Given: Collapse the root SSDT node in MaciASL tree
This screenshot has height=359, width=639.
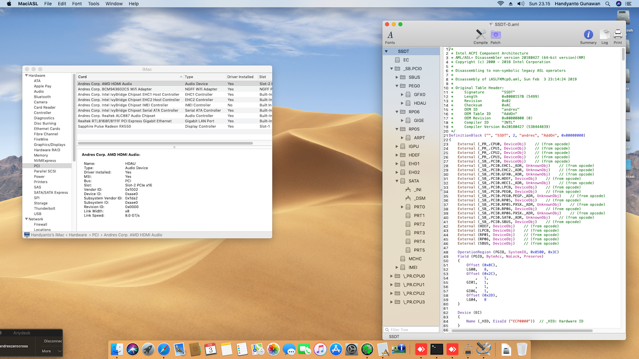Looking at the screenshot, I should (x=386, y=51).
